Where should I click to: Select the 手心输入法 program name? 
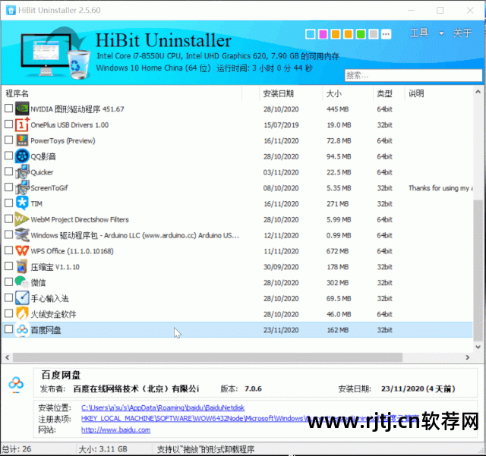tap(50, 299)
